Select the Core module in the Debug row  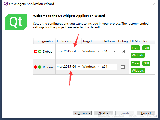(135, 48)
